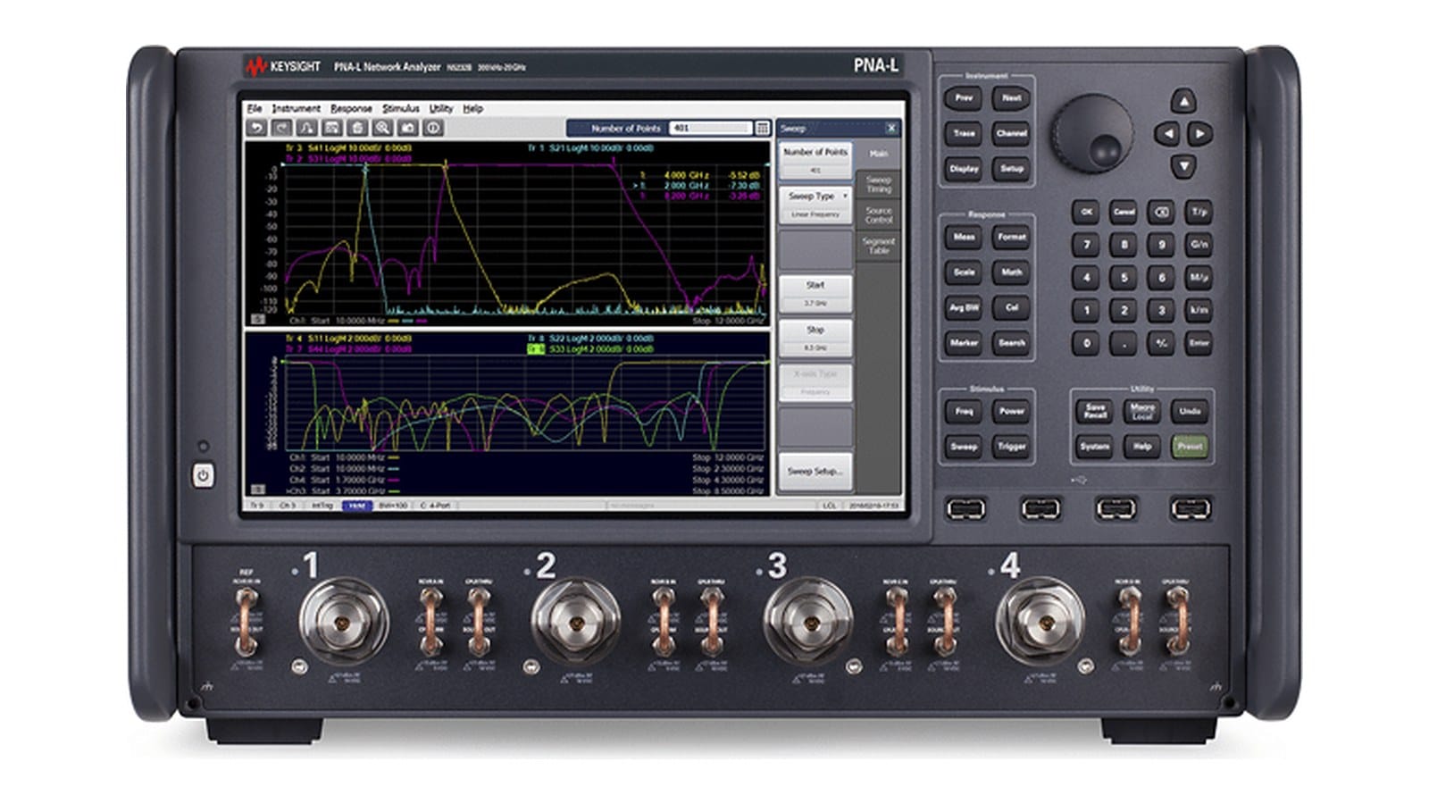This screenshot has width=1429, height=804.
Task: Open the File menu
Action: pyautogui.click(x=255, y=108)
